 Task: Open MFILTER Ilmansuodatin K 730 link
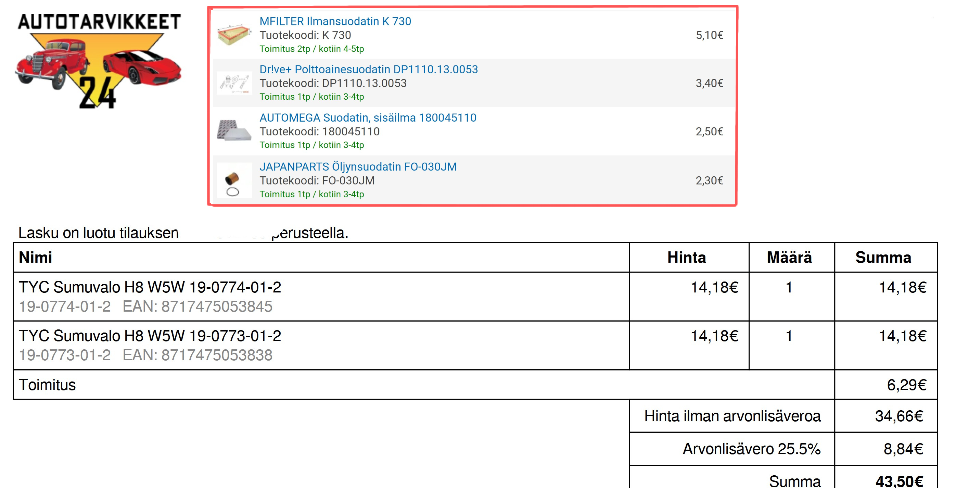pos(335,22)
